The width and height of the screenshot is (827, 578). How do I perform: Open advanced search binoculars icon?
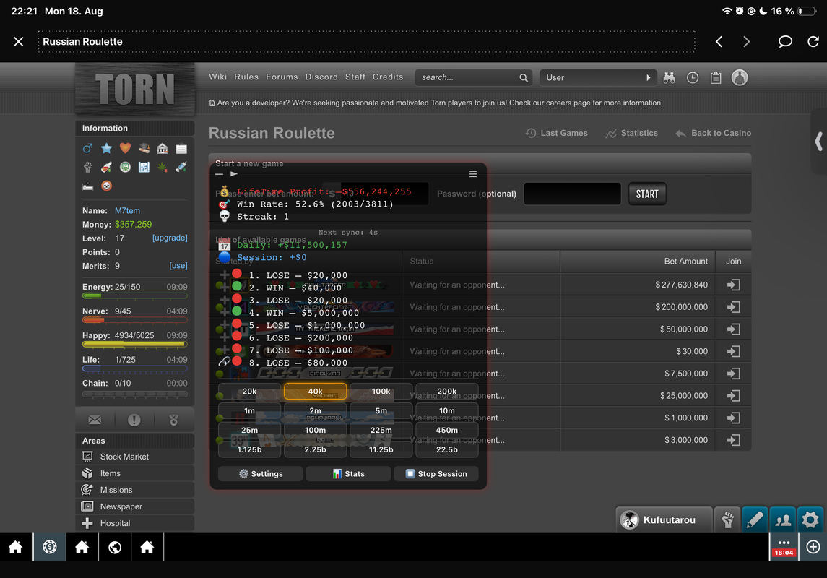coord(670,77)
